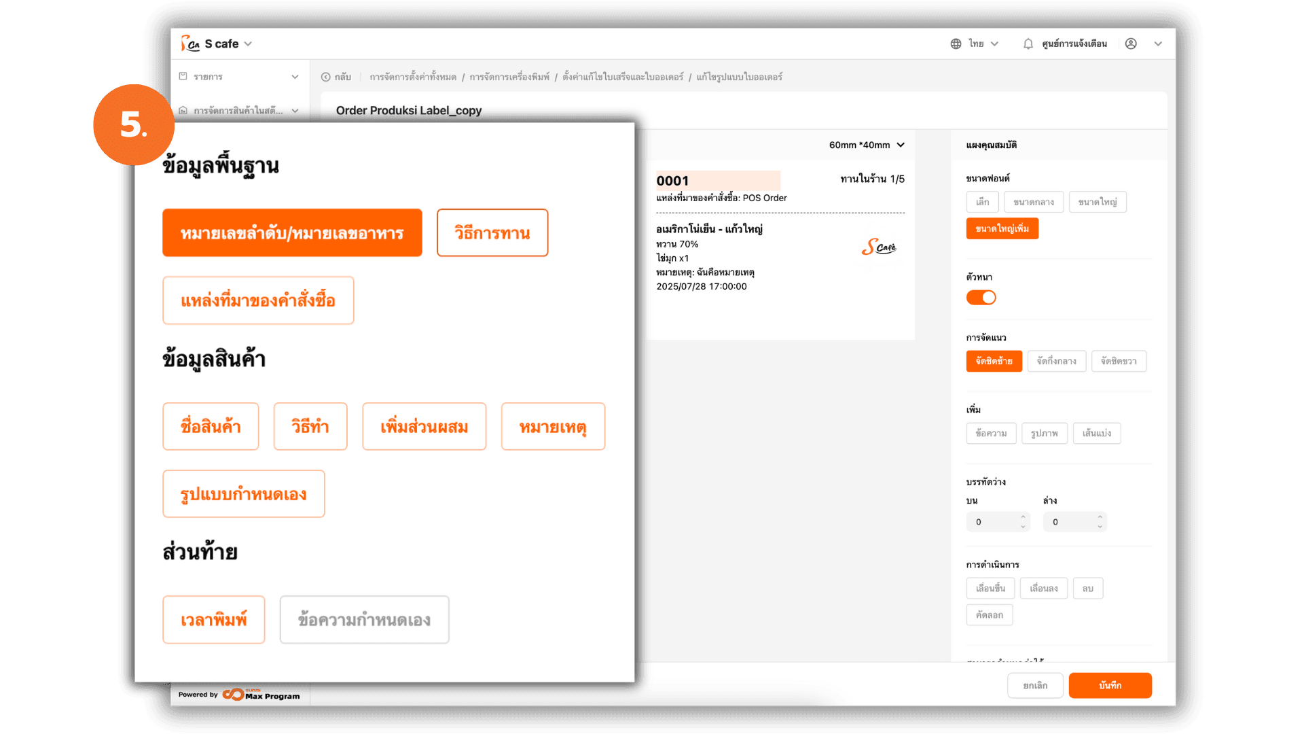Enable the วิธีการทาน field option
Screen dimensions: 1304x734
(x=492, y=233)
